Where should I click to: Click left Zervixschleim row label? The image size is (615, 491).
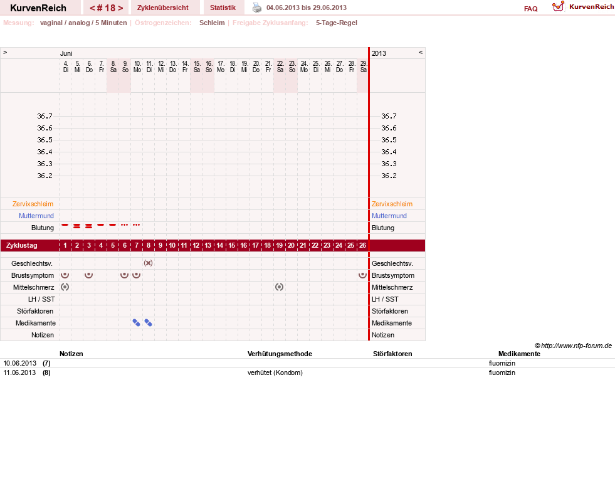click(33, 204)
